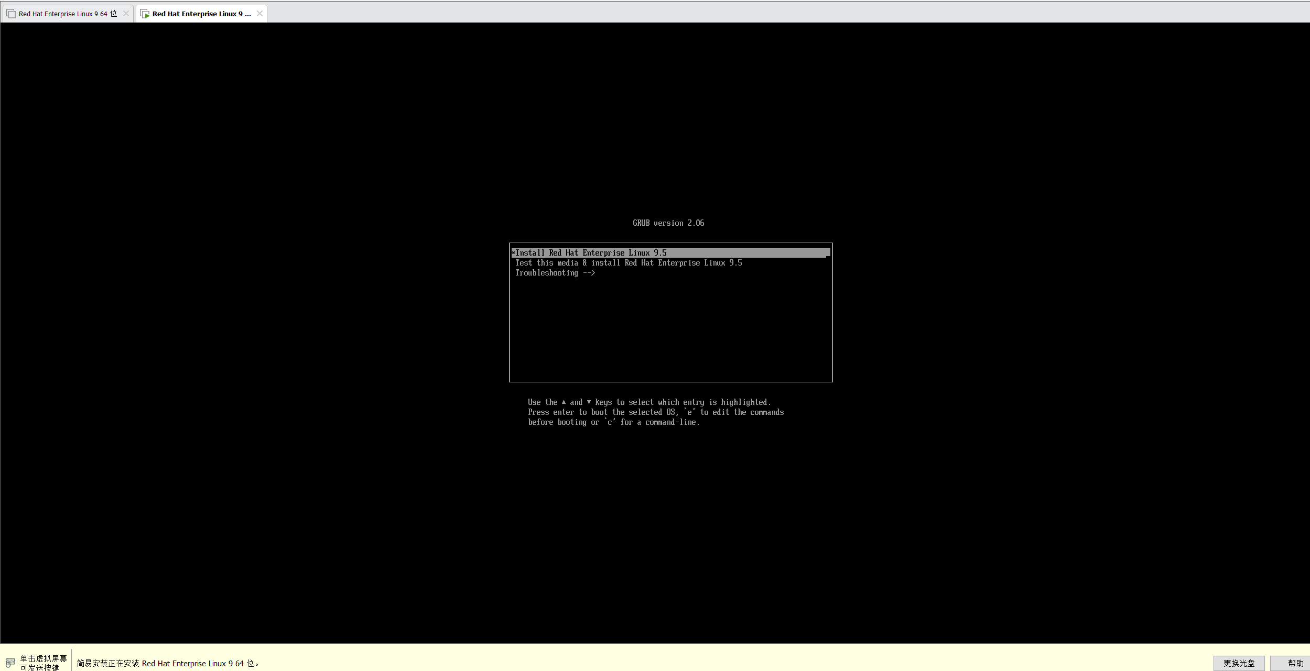Close the first Red Hat Enterprise Linux 9 64 位 tab

(126, 14)
